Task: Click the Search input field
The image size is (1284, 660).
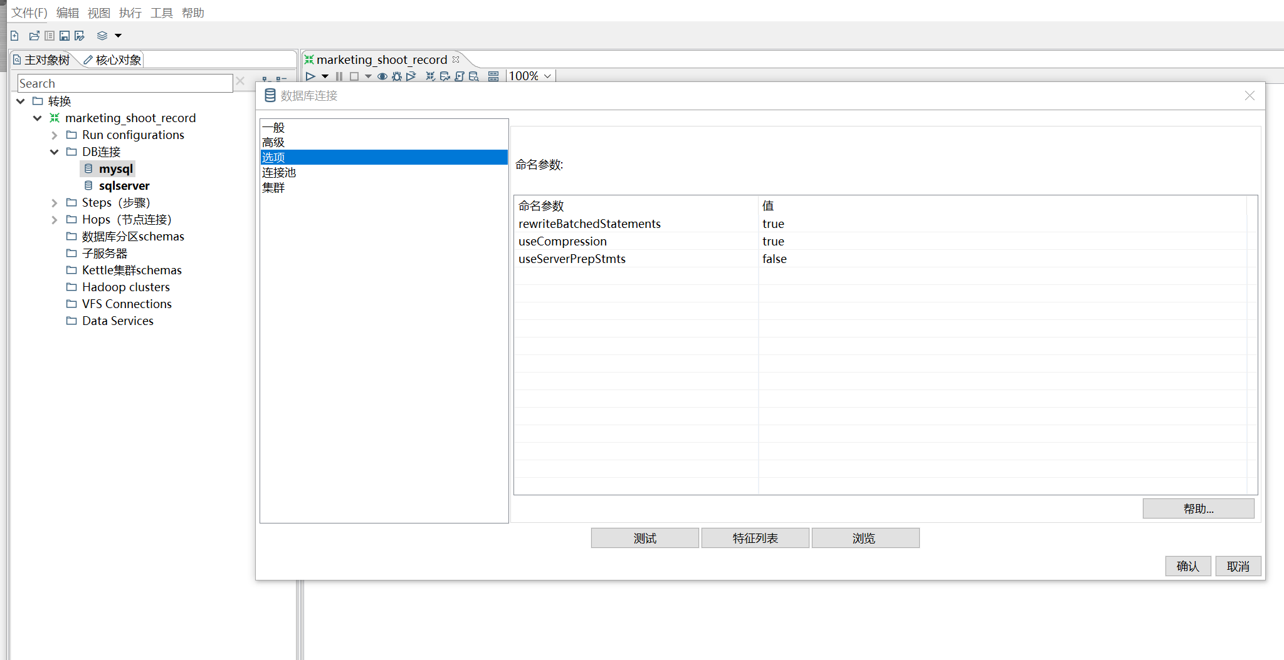Action: [125, 83]
